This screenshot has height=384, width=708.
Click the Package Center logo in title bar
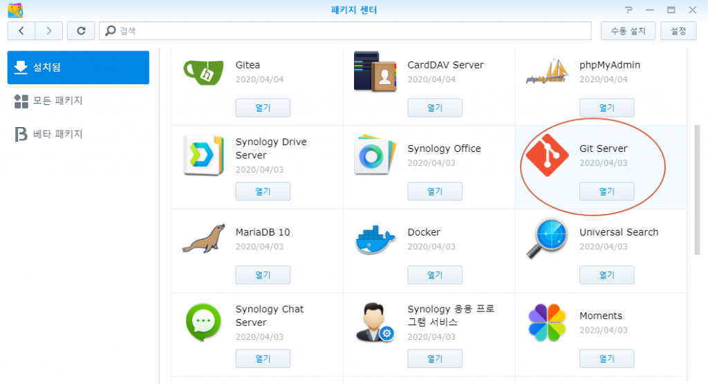(x=15, y=10)
